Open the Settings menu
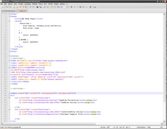167x129 pixels. pyautogui.click(x=35, y=4)
